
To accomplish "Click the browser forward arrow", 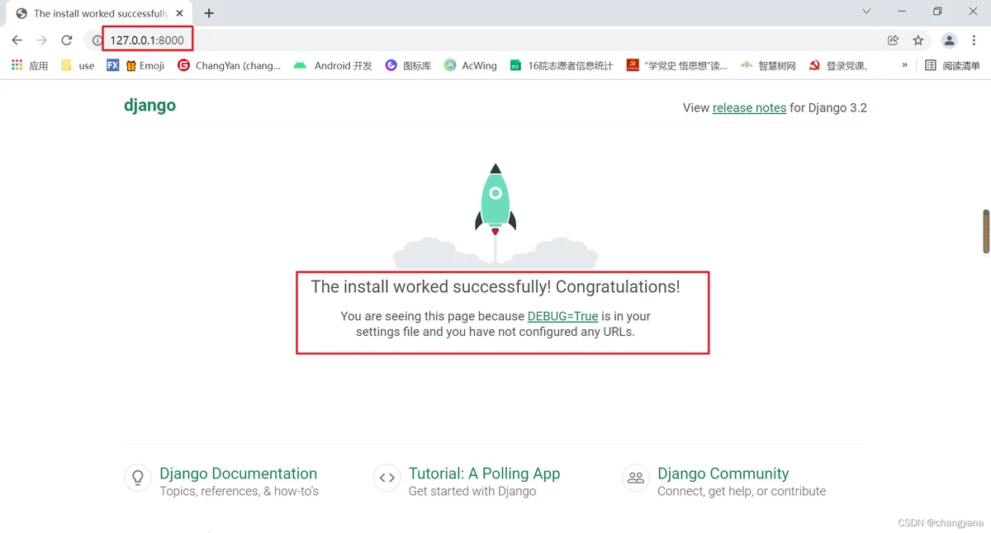I will coord(42,40).
